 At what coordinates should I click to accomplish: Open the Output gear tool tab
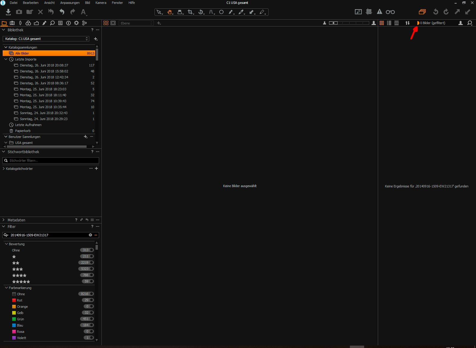click(x=76, y=23)
